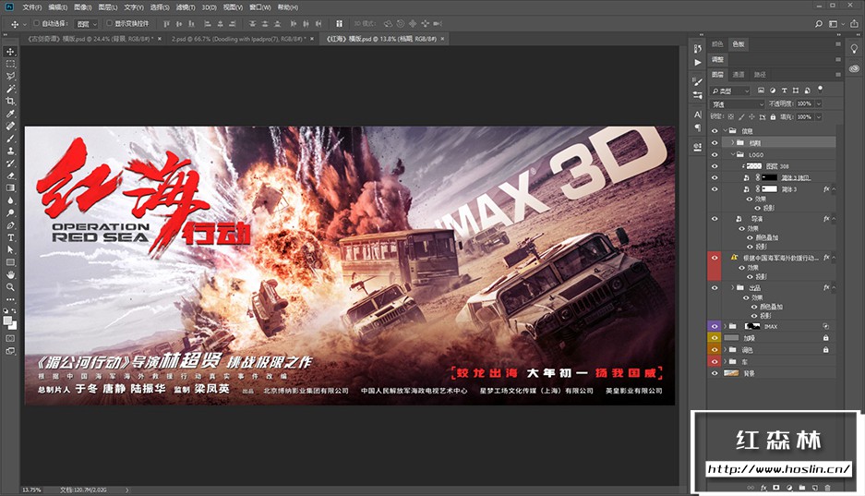Select the Healing Brush tool
The image size is (865, 496).
point(10,126)
